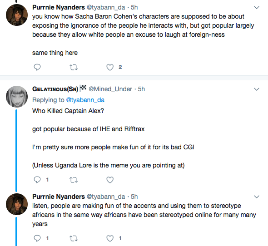Retweet the Who Killed Captain Alex tweet

pos(74,180)
